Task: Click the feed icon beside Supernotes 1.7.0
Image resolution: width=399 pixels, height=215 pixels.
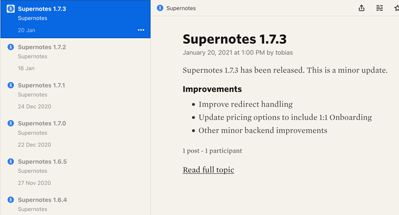Action: point(10,123)
